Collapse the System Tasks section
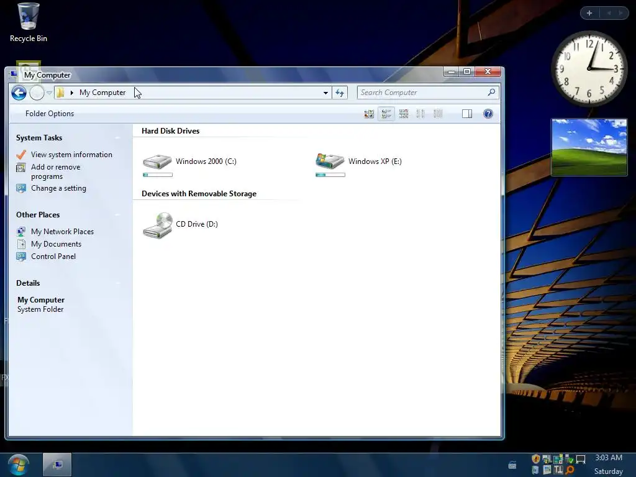 [118, 138]
